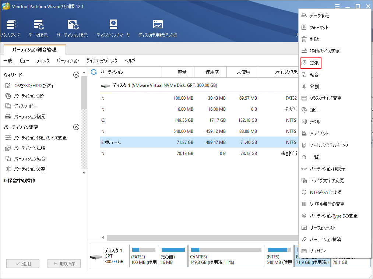373x279 pixels.
Task: Open the ヘルプ menu
Action: tap(130, 61)
